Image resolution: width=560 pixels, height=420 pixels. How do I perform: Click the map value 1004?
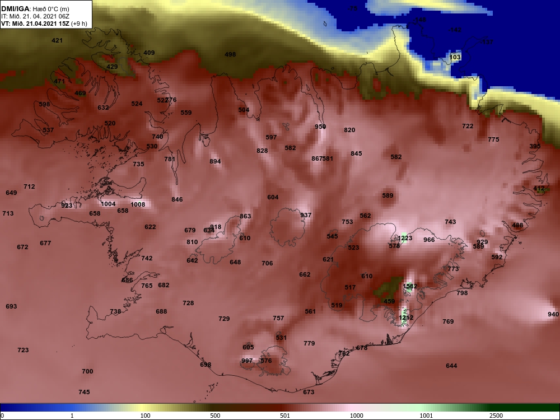tap(108, 204)
